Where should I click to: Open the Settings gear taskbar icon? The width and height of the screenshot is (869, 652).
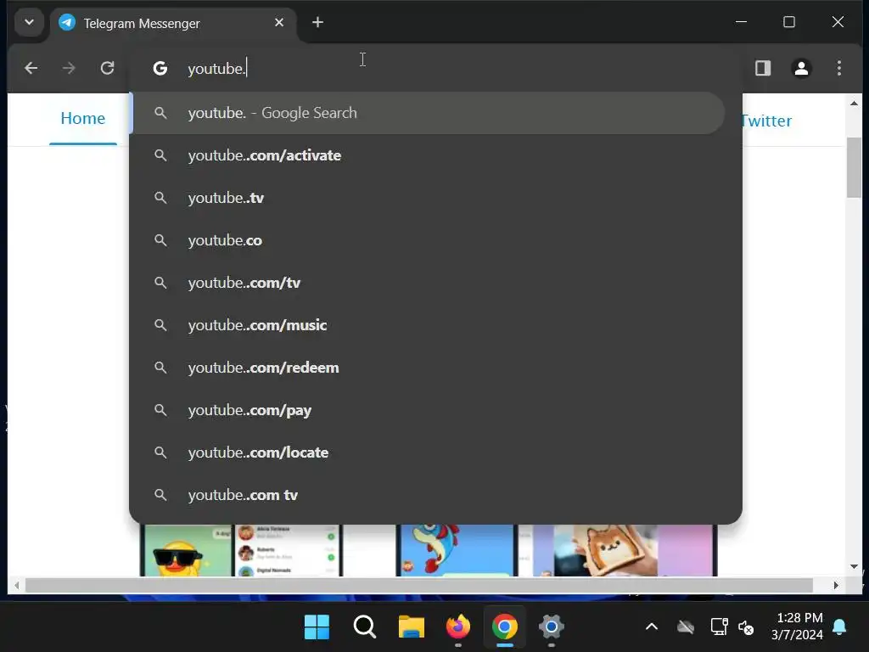(552, 627)
